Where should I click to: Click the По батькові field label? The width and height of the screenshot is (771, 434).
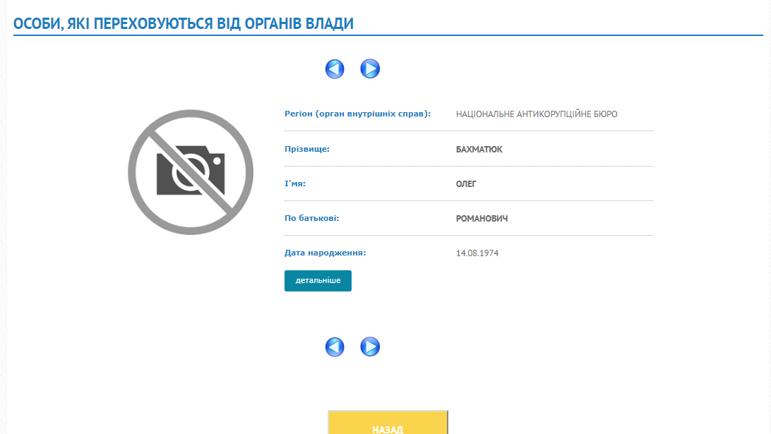pos(311,218)
